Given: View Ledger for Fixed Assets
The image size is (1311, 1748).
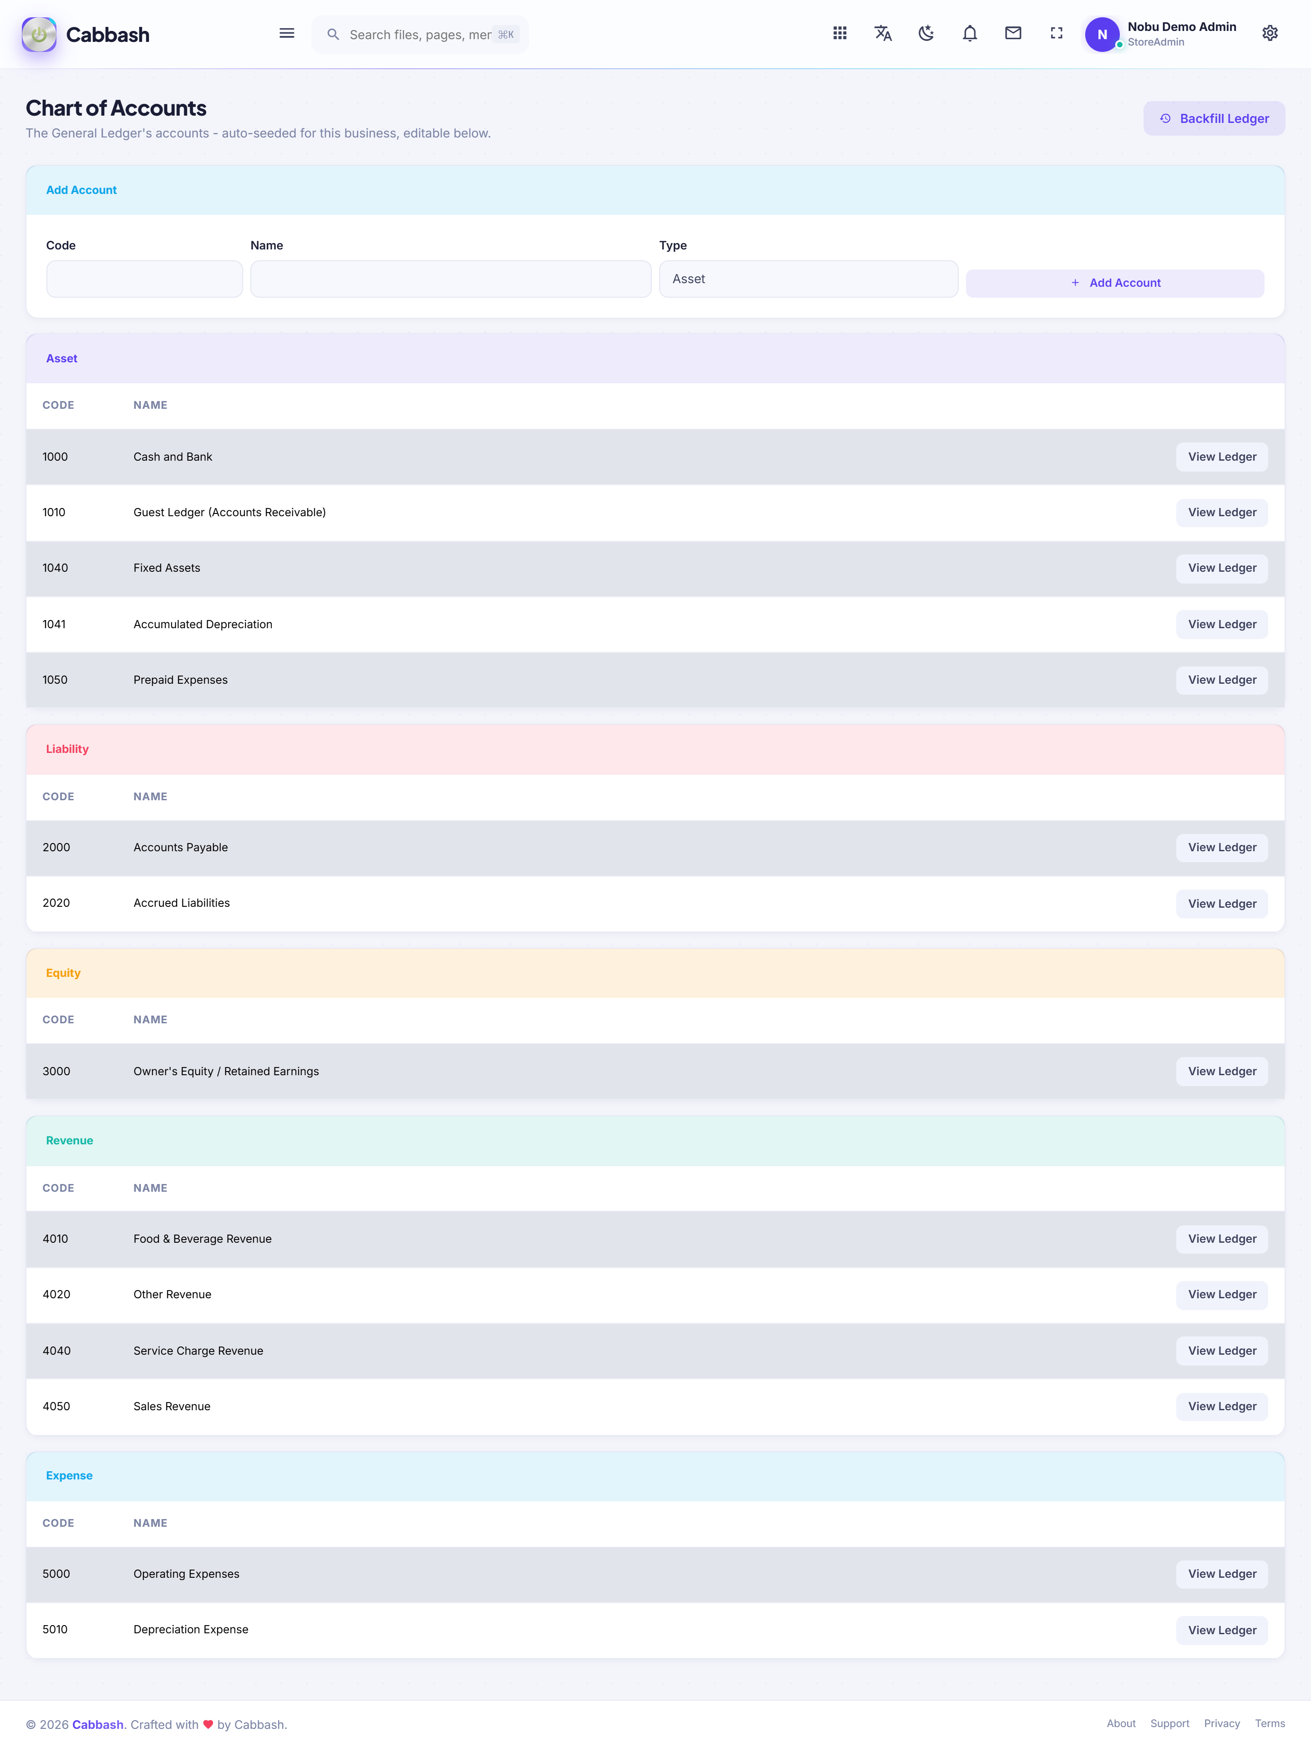Looking at the screenshot, I should click(x=1222, y=568).
